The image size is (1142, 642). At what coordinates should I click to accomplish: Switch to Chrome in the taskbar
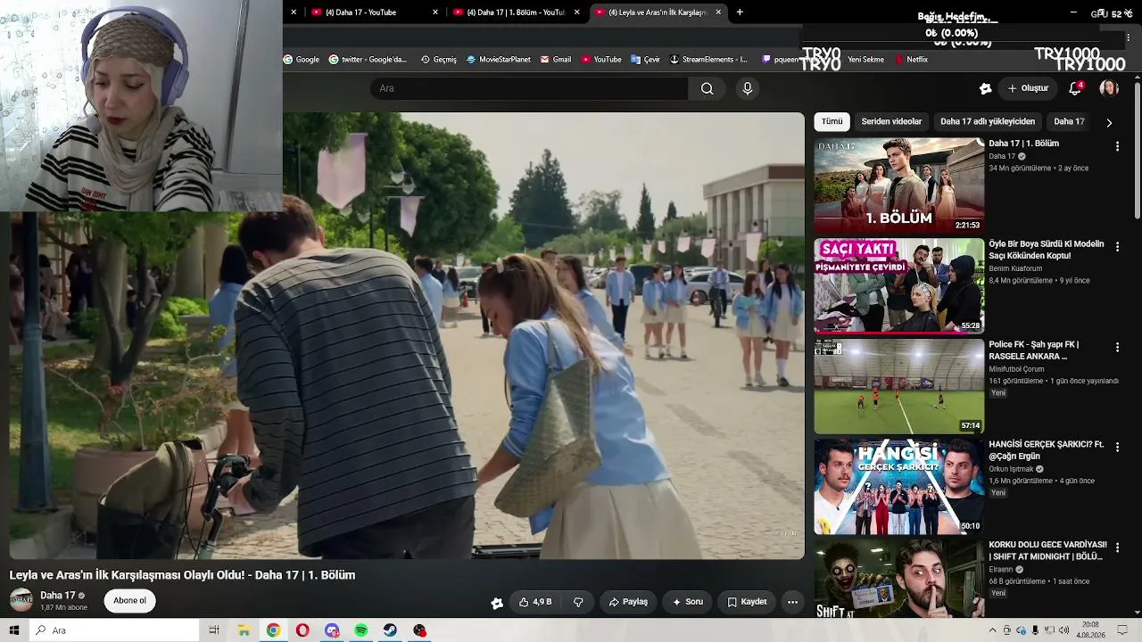click(x=273, y=630)
